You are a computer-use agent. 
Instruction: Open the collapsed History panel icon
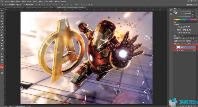point(171,10)
